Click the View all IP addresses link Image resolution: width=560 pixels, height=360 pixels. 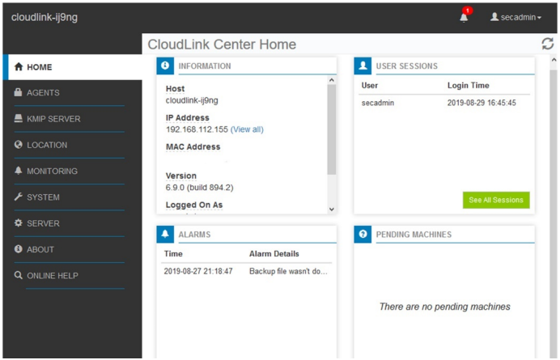(247, 129)
